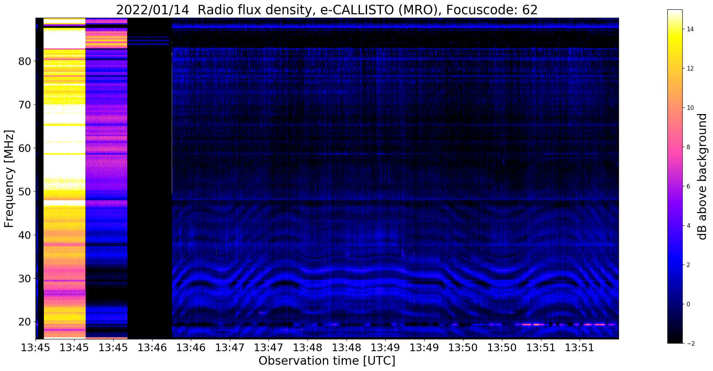The height and width of the screenshot is (371, 713).
Task: Select the 'Frequency [MHz]' axis label
Action: click(9, 179)
